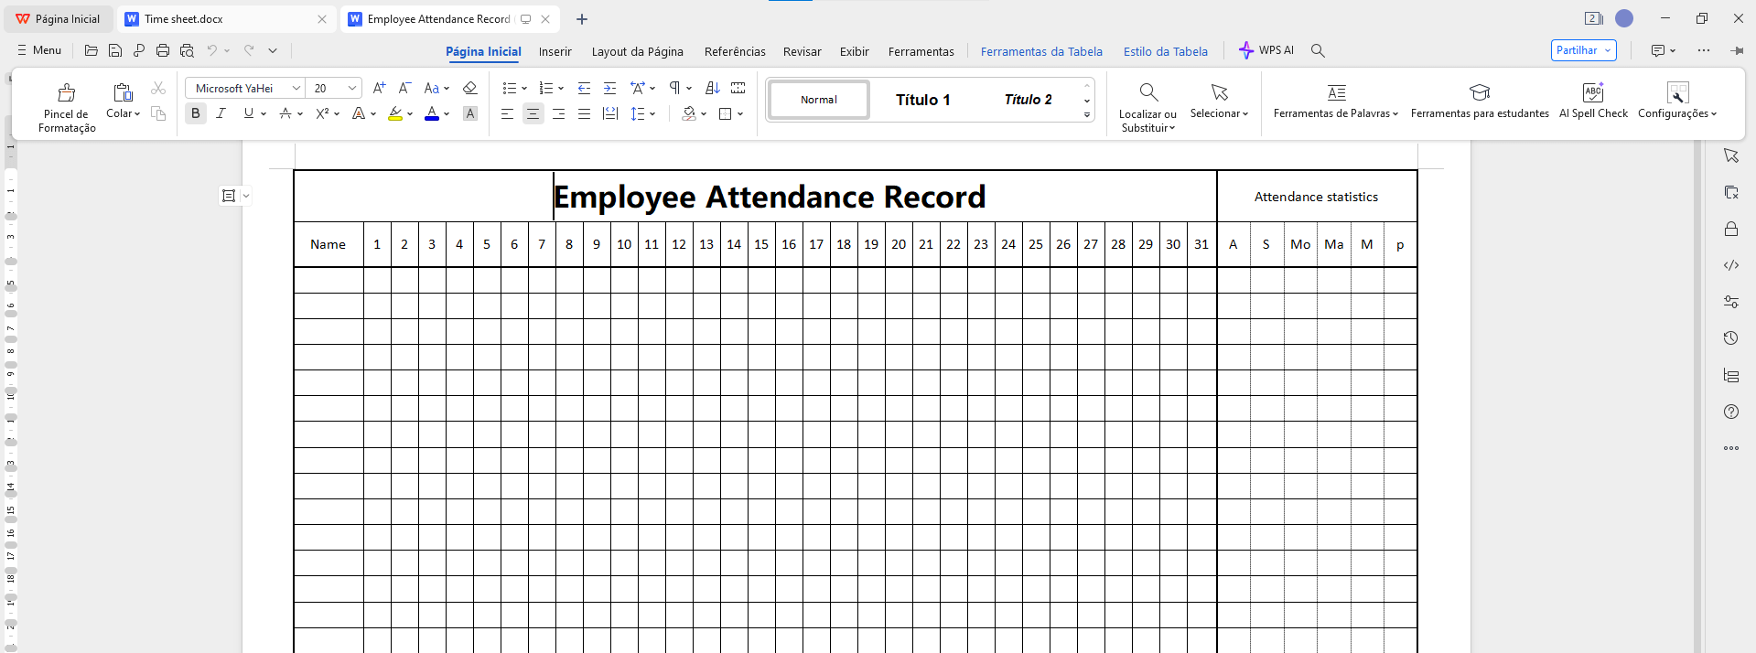Click the Partilhar share button

1583,50
